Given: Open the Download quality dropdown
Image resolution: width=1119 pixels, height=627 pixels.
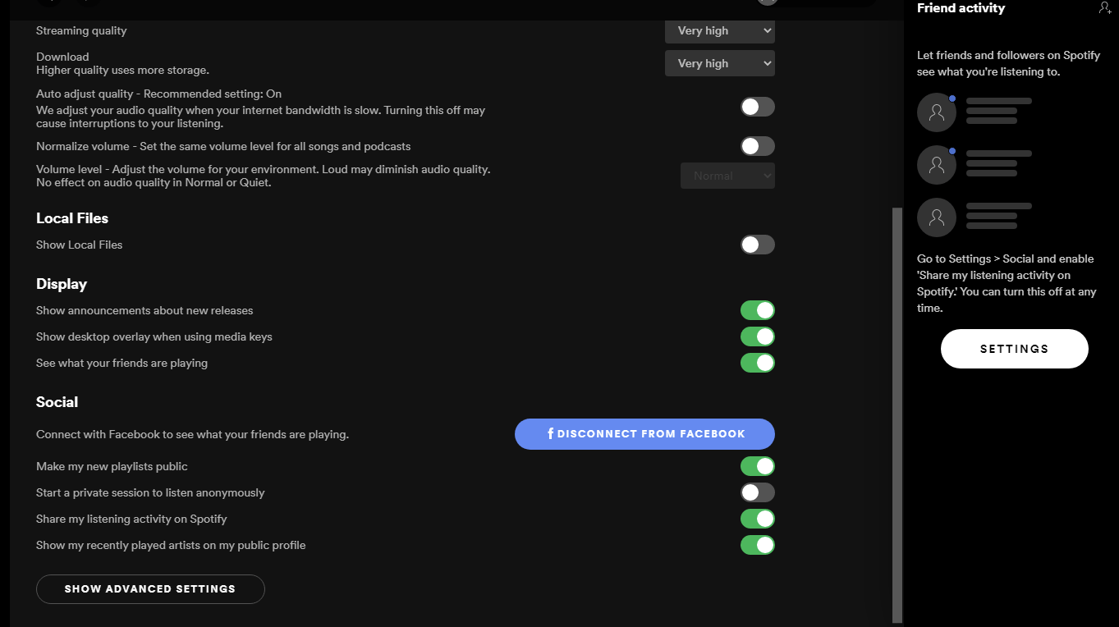Looking at the screenshot, I should (x=720, y=63).
